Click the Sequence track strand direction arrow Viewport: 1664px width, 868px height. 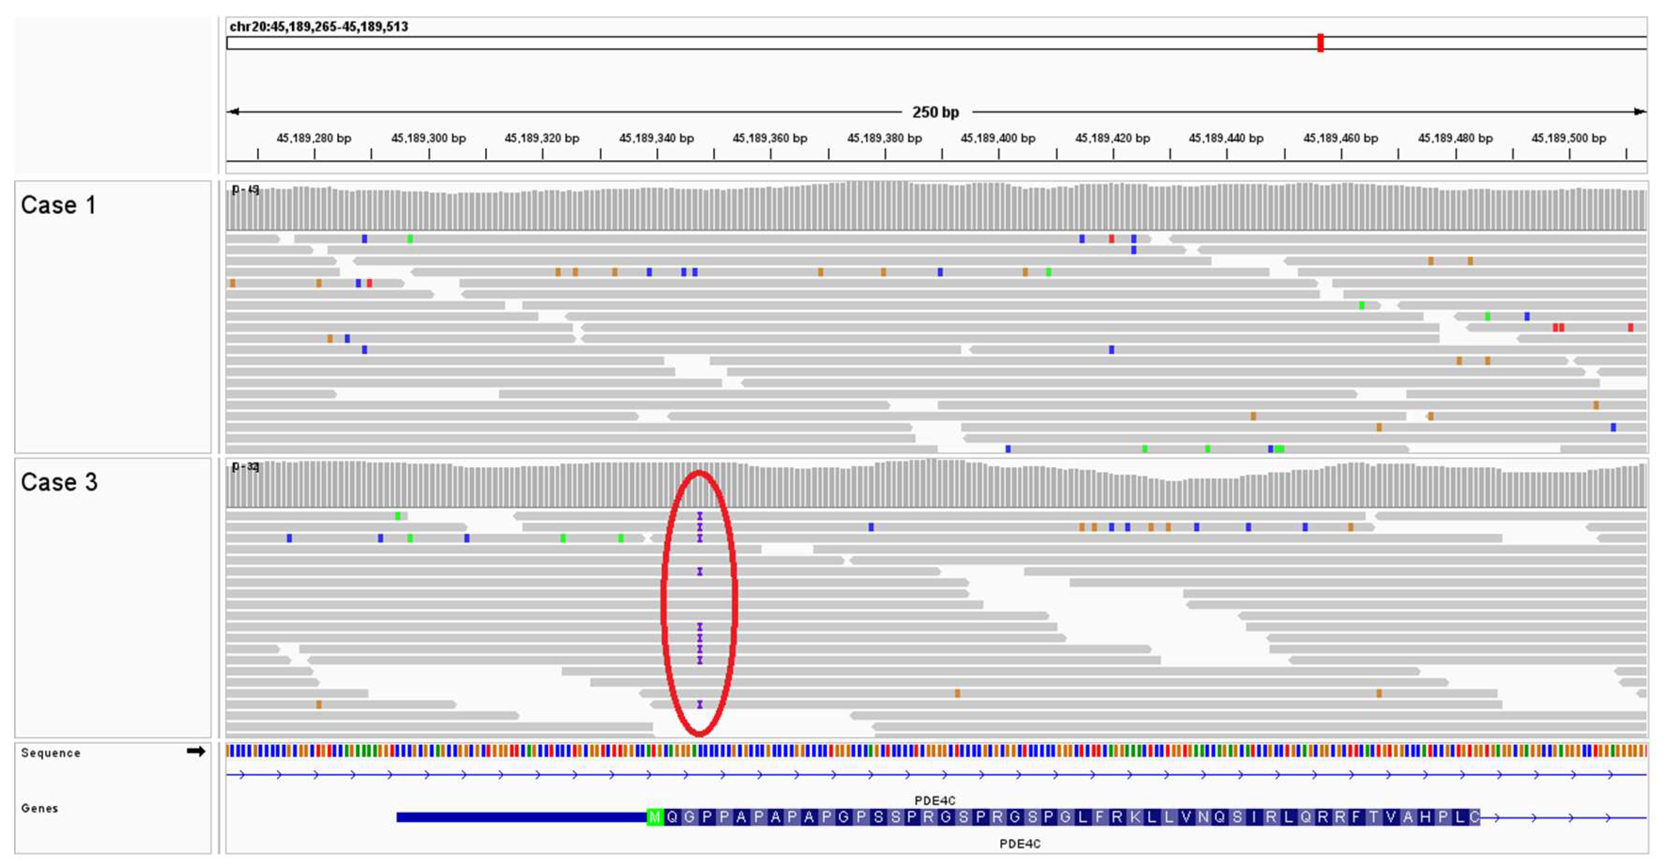pyautogui.click(x=196, y=751)
